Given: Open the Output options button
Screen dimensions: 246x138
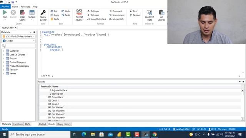Looking at the screenshot, I should (32, 15).
